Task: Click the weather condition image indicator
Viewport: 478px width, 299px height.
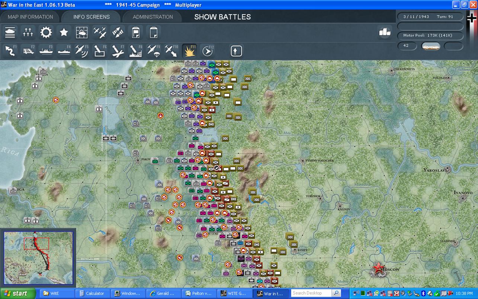Action: click(430, 46)
